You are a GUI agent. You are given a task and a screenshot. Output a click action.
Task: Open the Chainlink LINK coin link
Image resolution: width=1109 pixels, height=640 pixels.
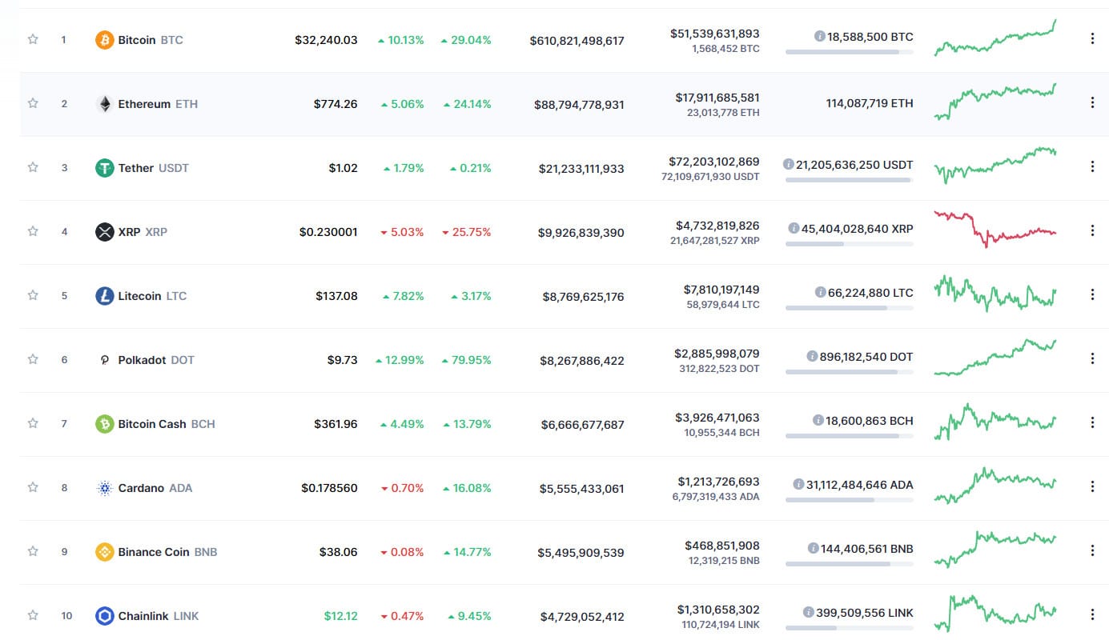click(x=159, y=616)
